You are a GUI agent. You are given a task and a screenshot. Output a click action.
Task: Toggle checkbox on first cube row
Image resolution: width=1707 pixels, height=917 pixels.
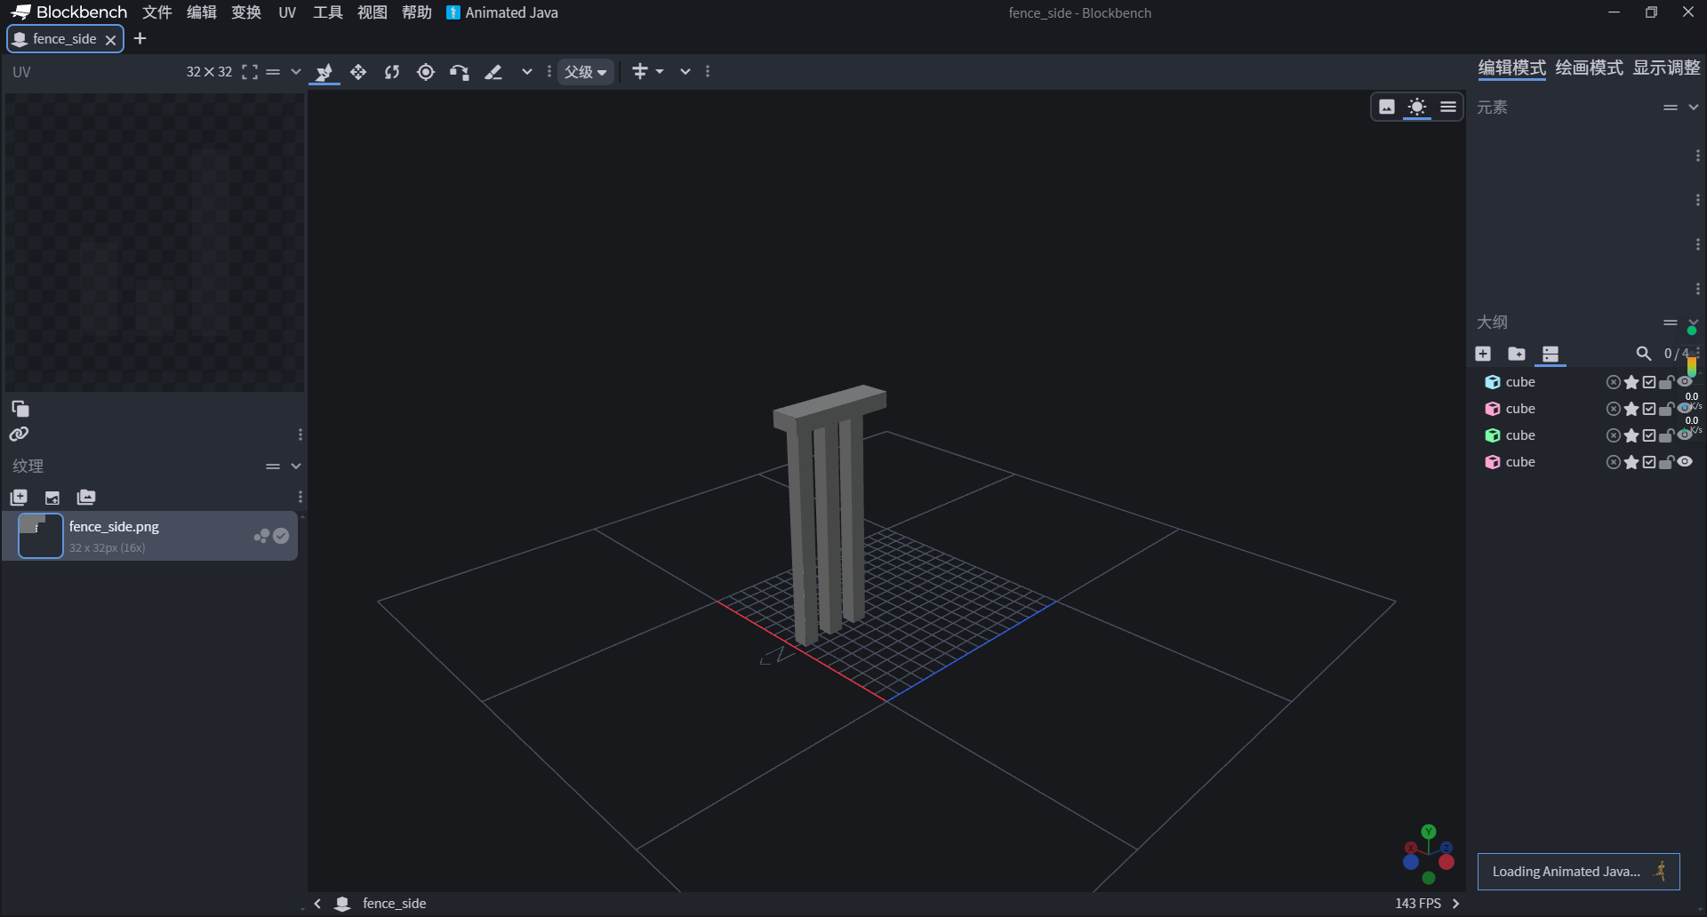(1649, 382)
